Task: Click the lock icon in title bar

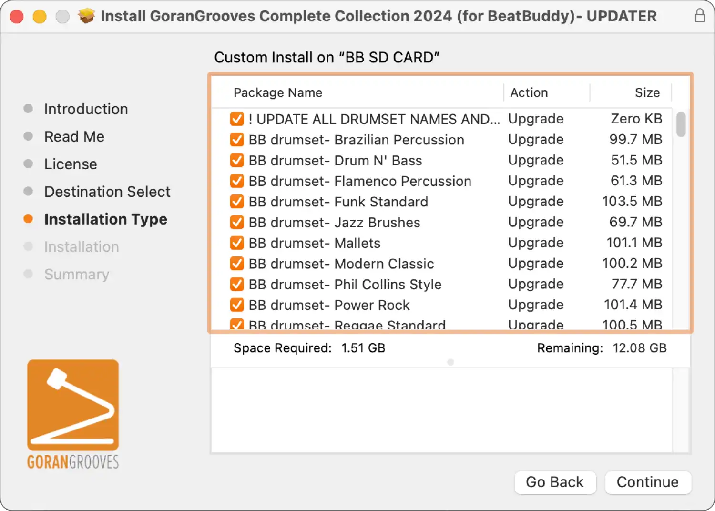Action: (x=699, y=15)
